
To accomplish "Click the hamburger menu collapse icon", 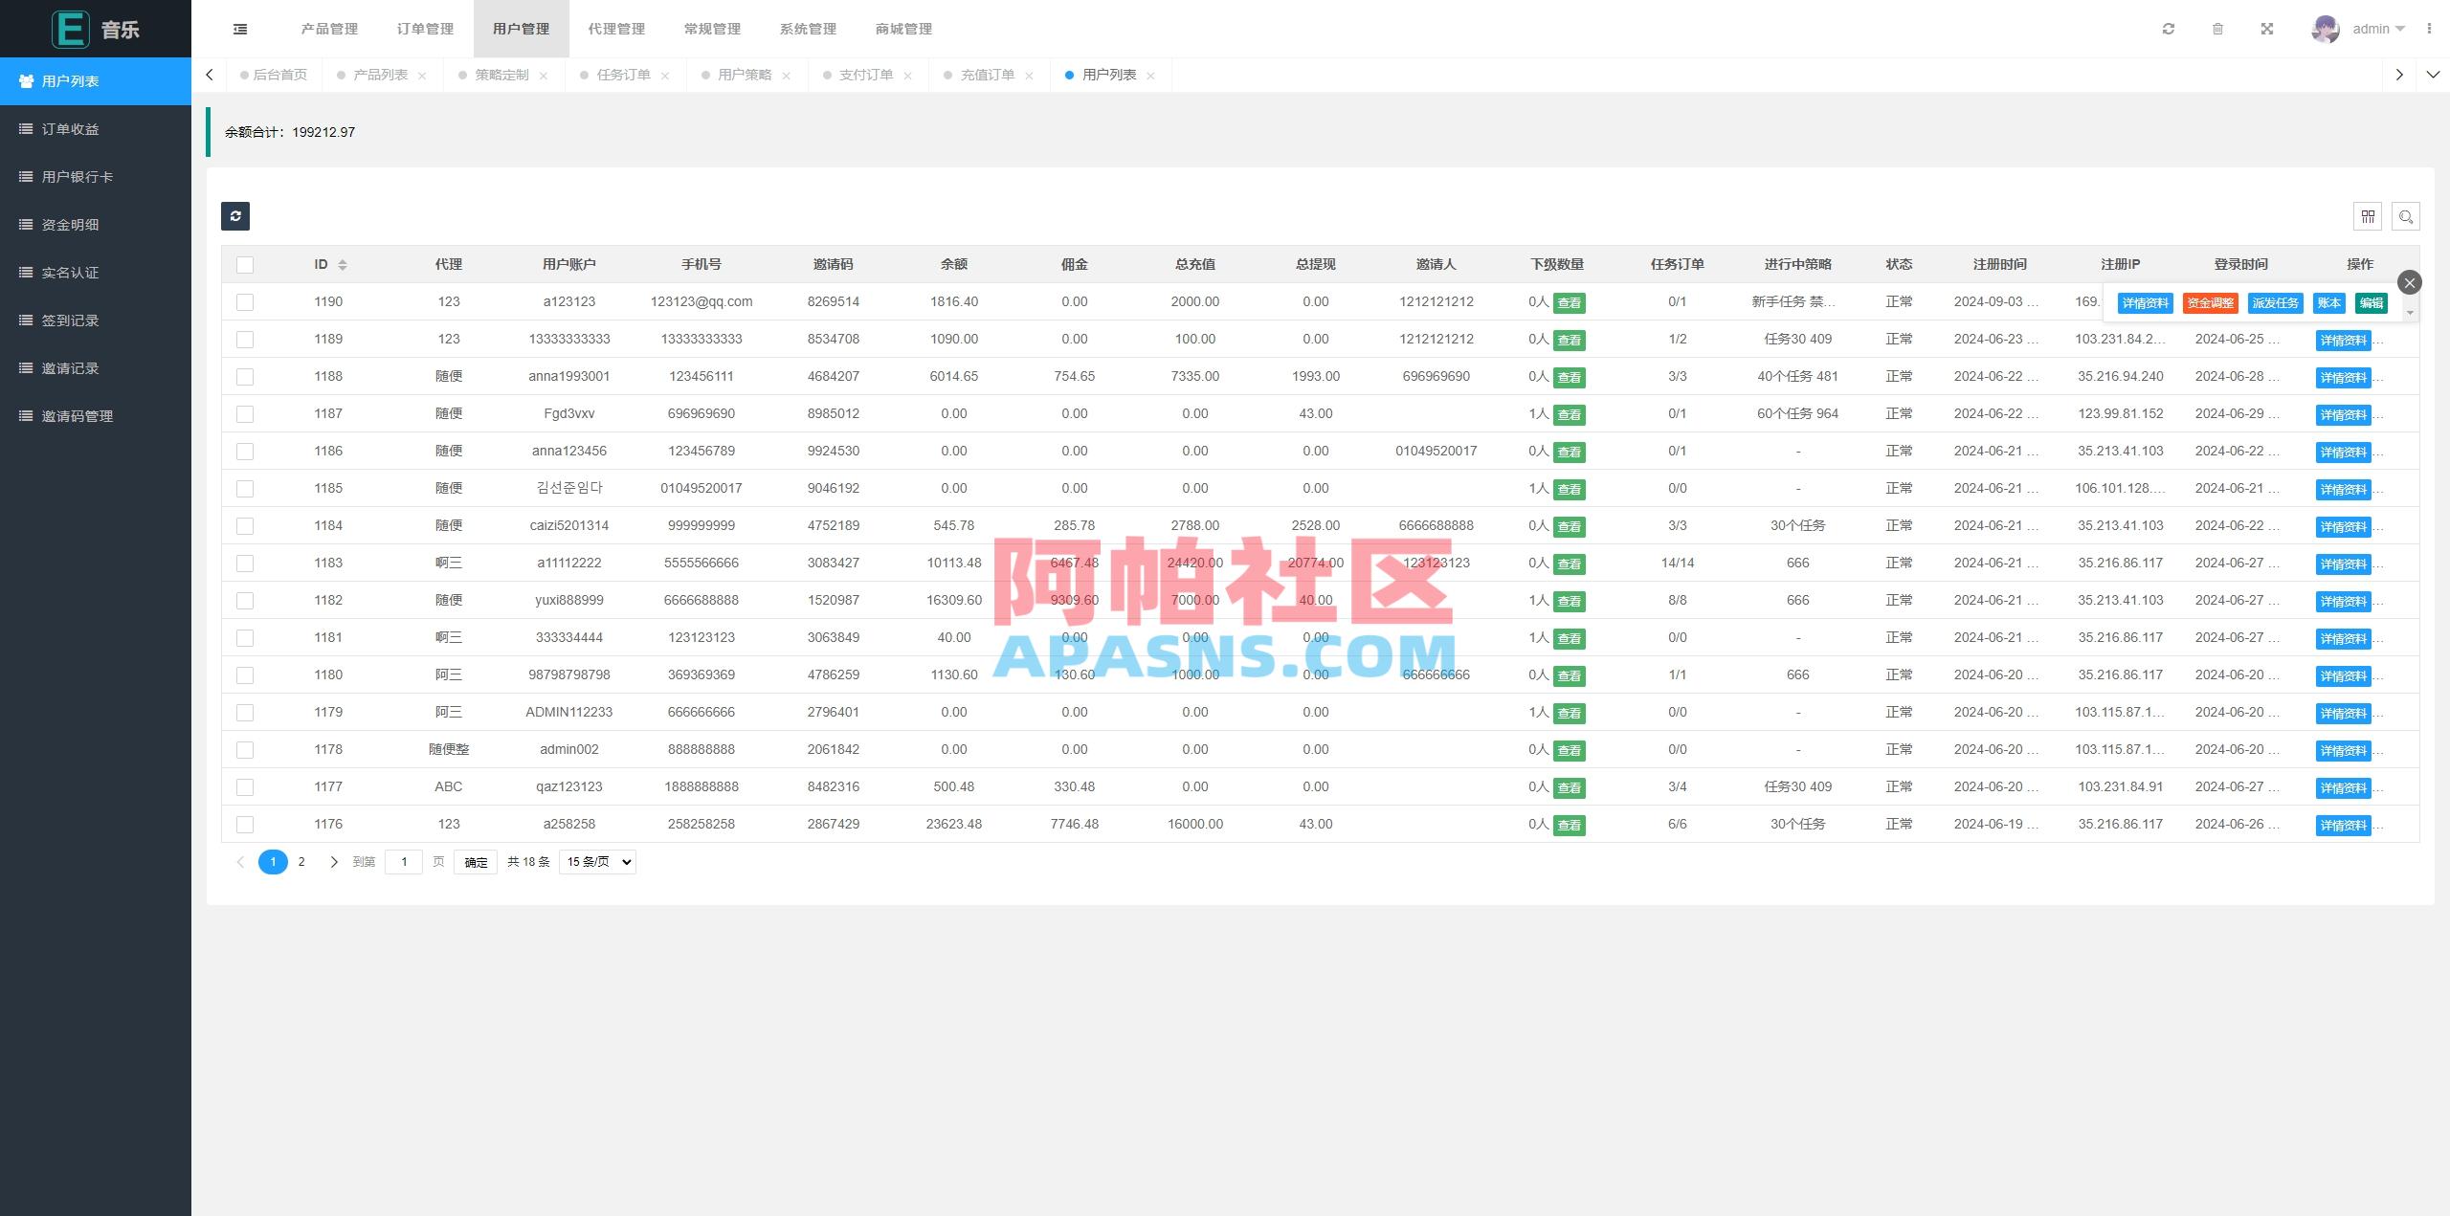I will [x=240, y=29].
